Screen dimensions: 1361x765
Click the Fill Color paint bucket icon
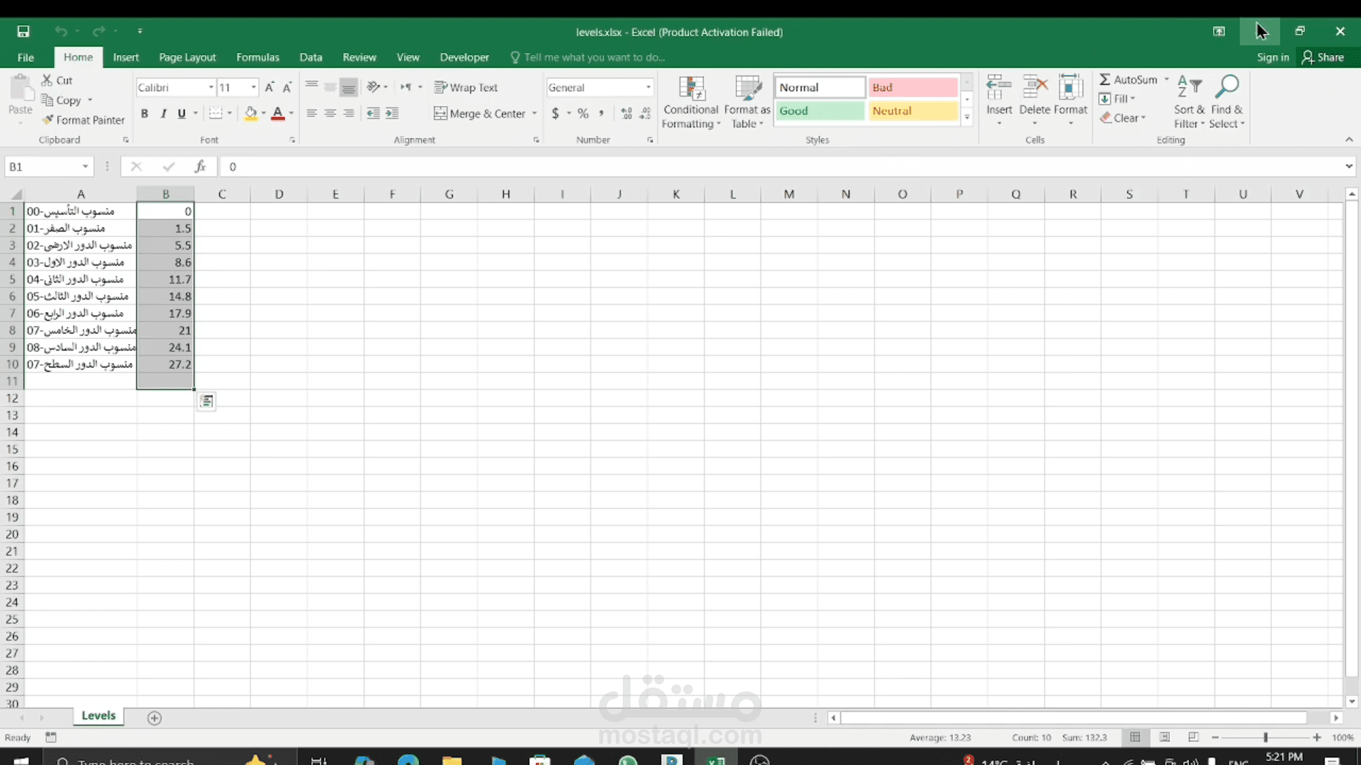[250, 113]
